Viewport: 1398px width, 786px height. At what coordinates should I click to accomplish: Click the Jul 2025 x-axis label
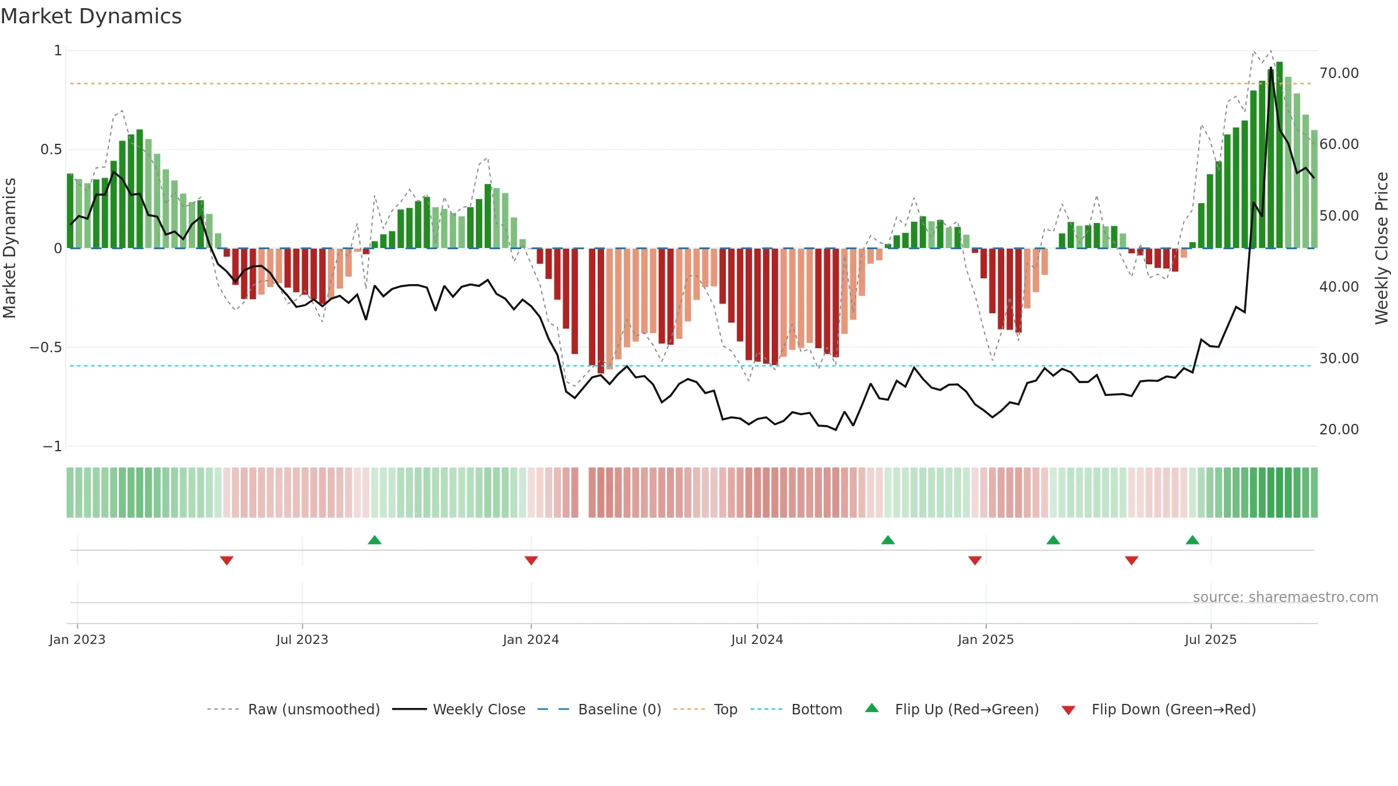tap(1211, 639)
